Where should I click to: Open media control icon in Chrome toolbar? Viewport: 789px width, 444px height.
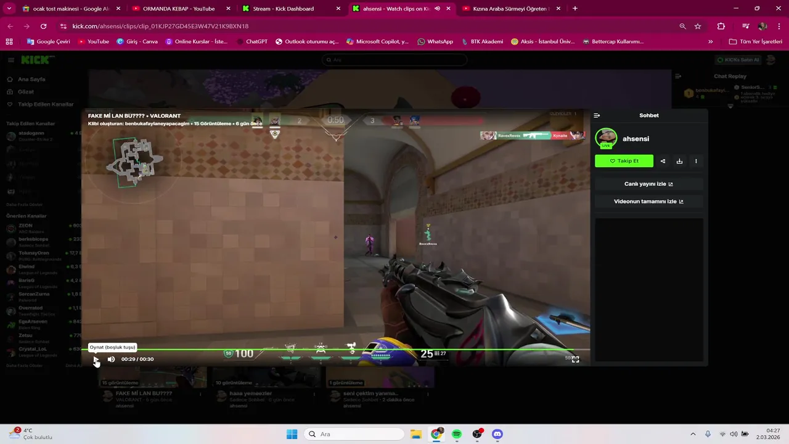point(746,26)
